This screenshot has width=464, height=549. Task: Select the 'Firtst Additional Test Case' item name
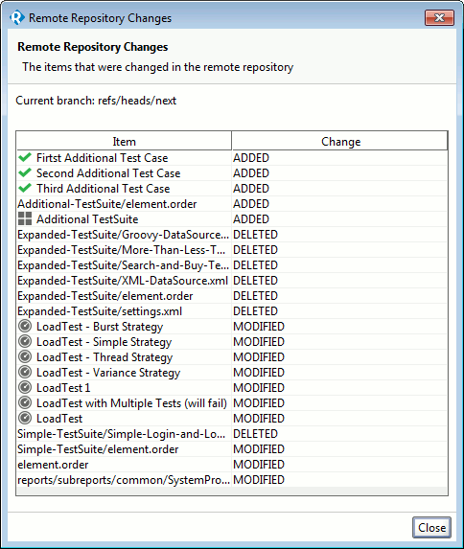click(x=103, y=158)
